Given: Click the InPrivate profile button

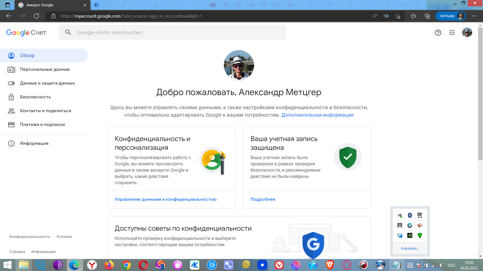Looking at the screenshot, I should tap(451, 16).
